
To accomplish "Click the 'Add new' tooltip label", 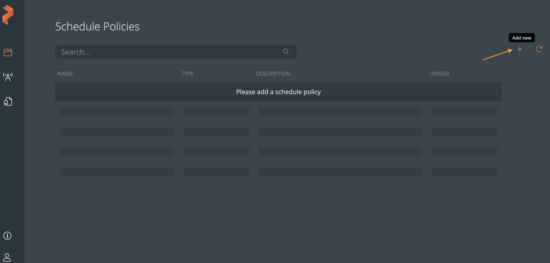I will pyautogui.click(x=521, y=38).
